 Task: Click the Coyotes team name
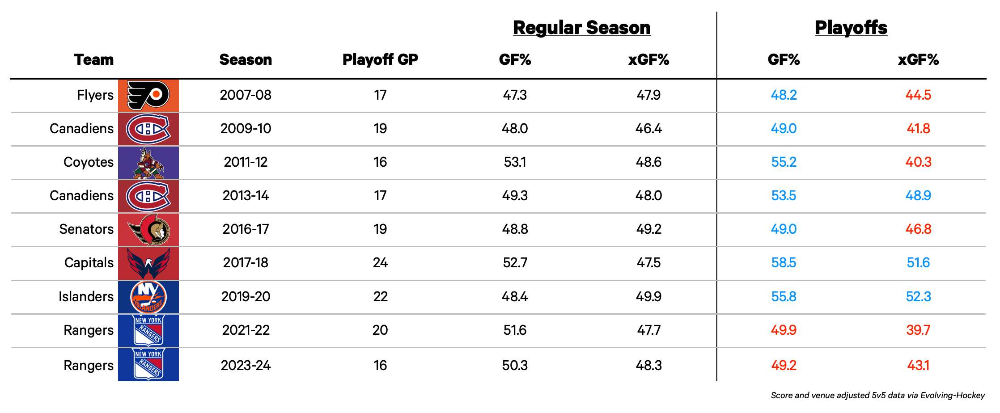coord(89,162)
